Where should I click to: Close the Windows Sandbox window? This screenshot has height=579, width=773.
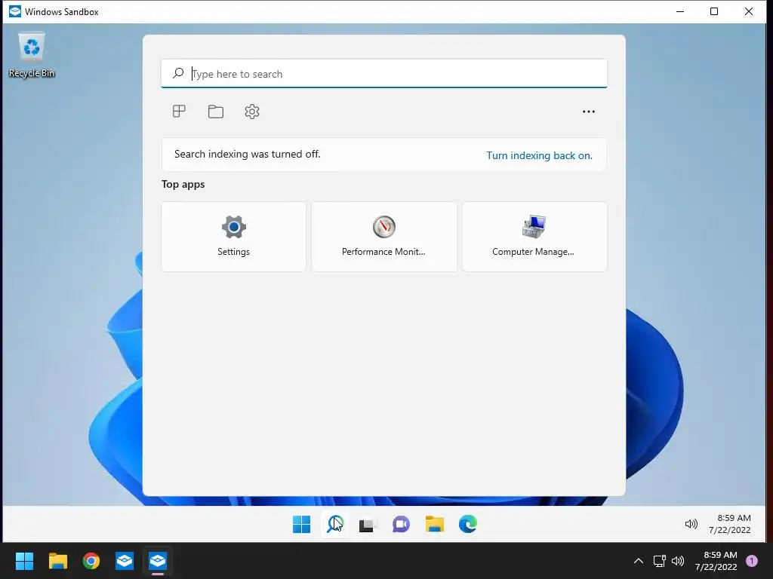[x=748, y=11]
